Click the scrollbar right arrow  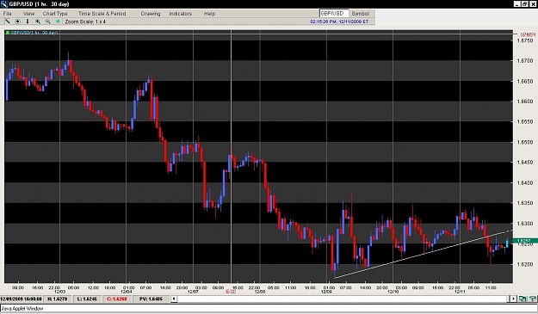pos(513,299)
